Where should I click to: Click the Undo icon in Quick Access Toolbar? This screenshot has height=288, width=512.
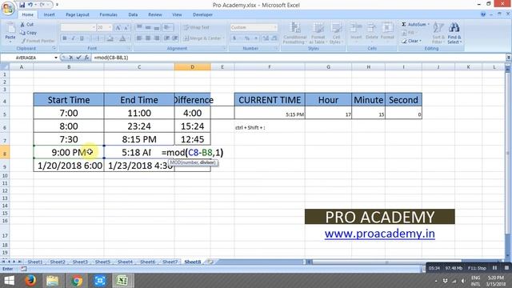[x=30, y=5]
